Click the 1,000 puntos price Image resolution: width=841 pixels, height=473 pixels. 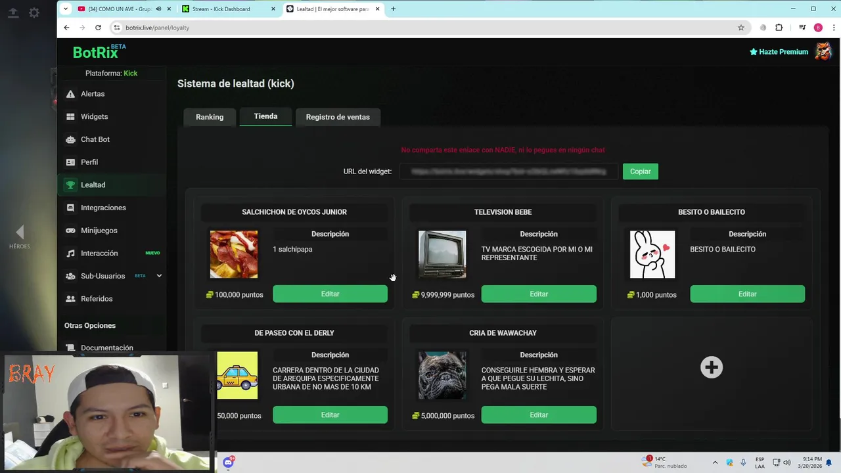(652, 295)
